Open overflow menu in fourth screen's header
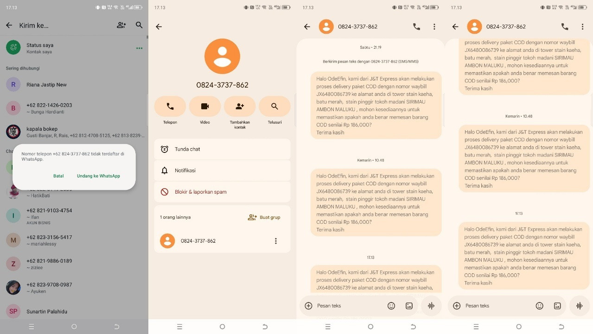 (x=583, y=27)
